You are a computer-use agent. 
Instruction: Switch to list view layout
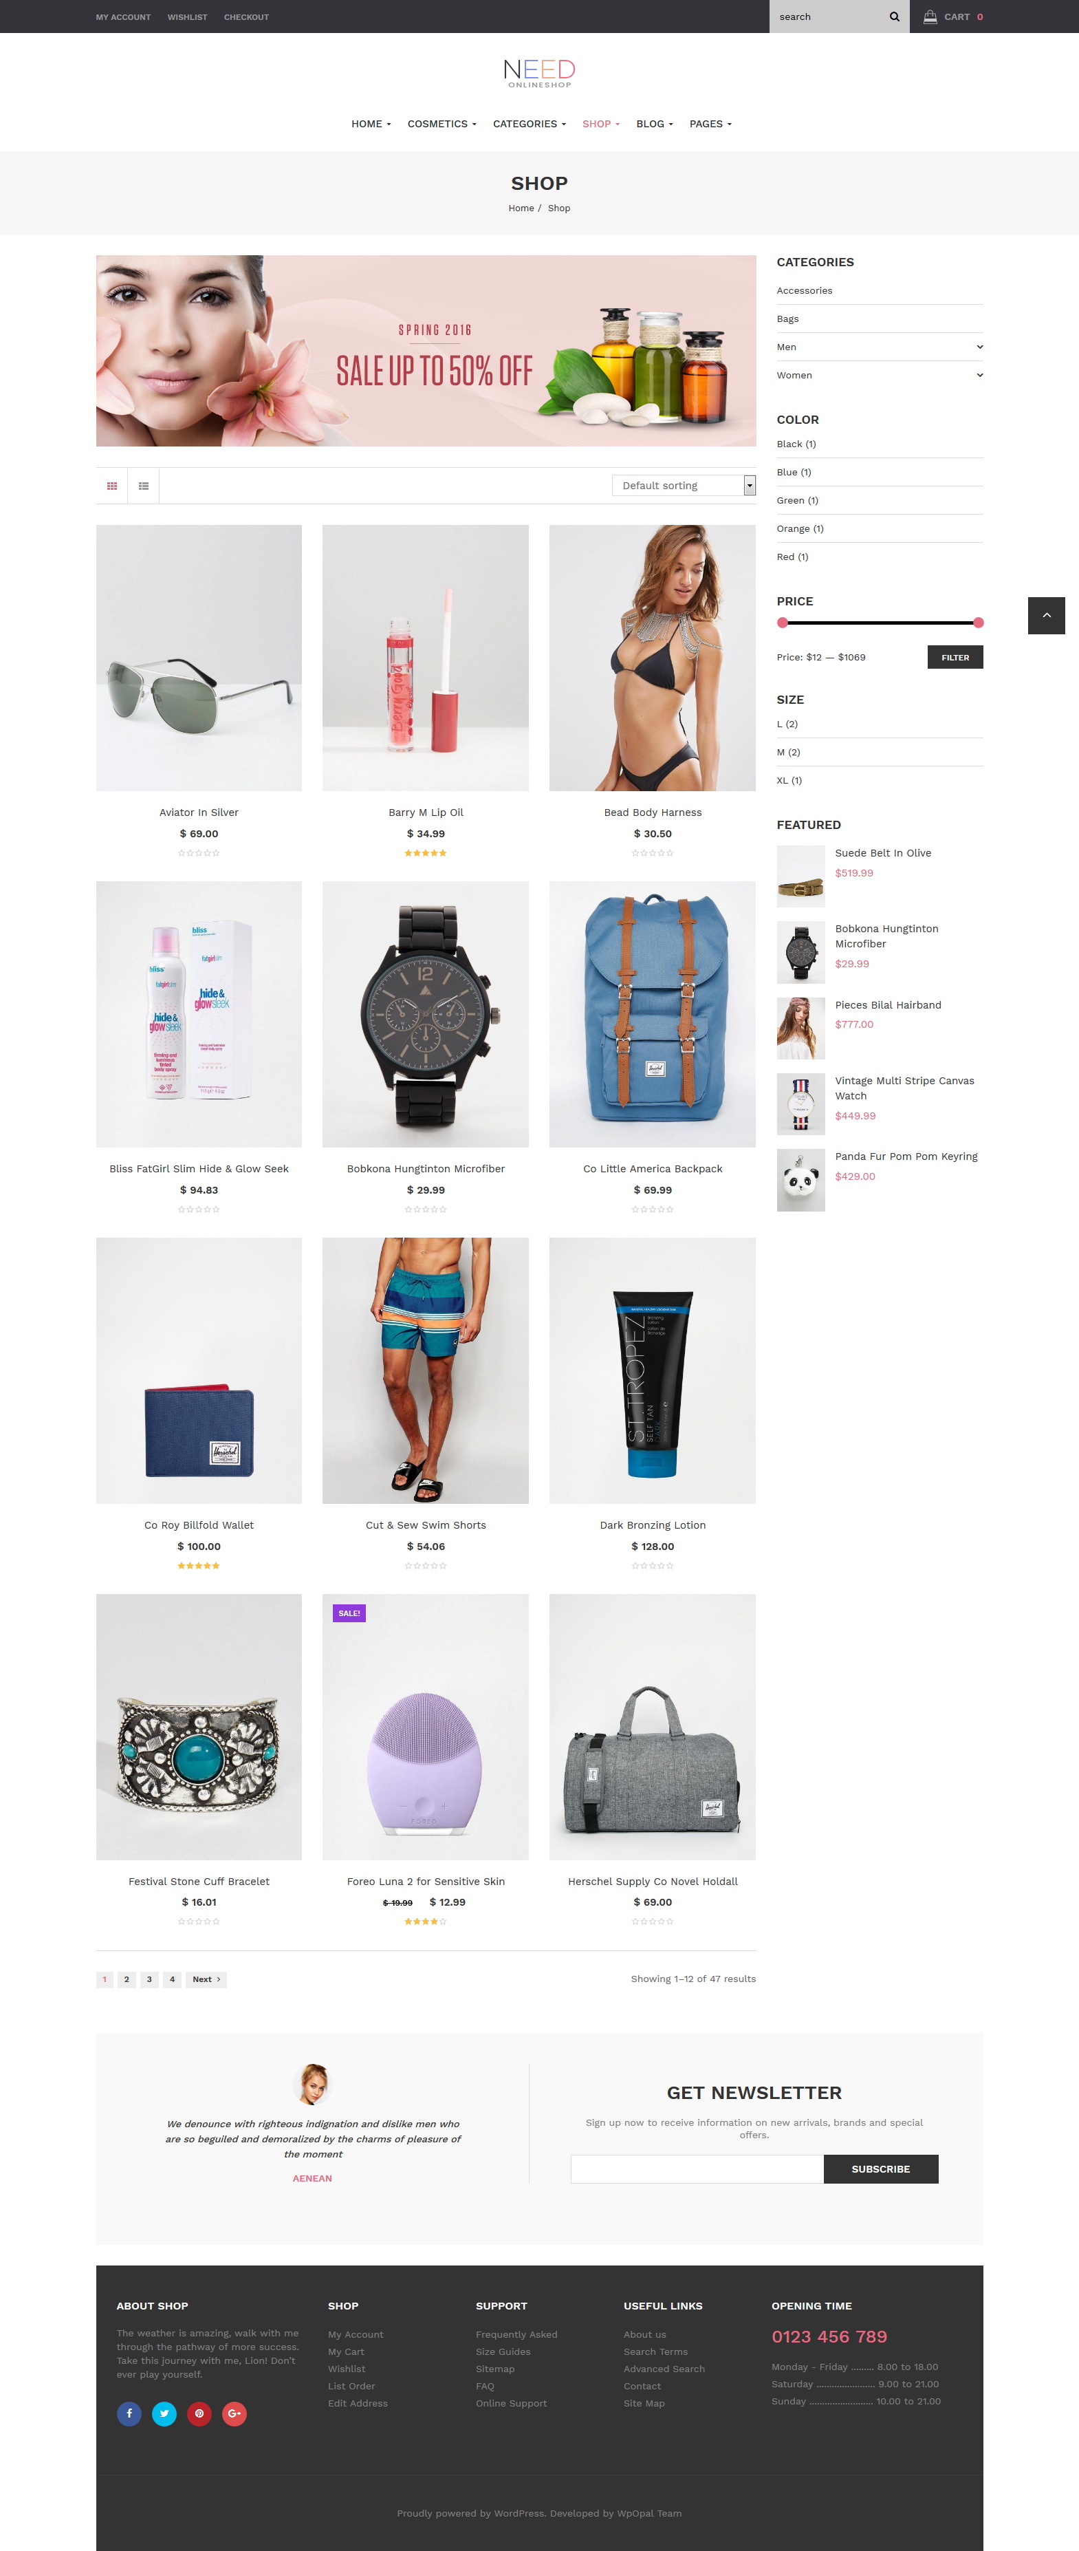[x=144, y=486]
